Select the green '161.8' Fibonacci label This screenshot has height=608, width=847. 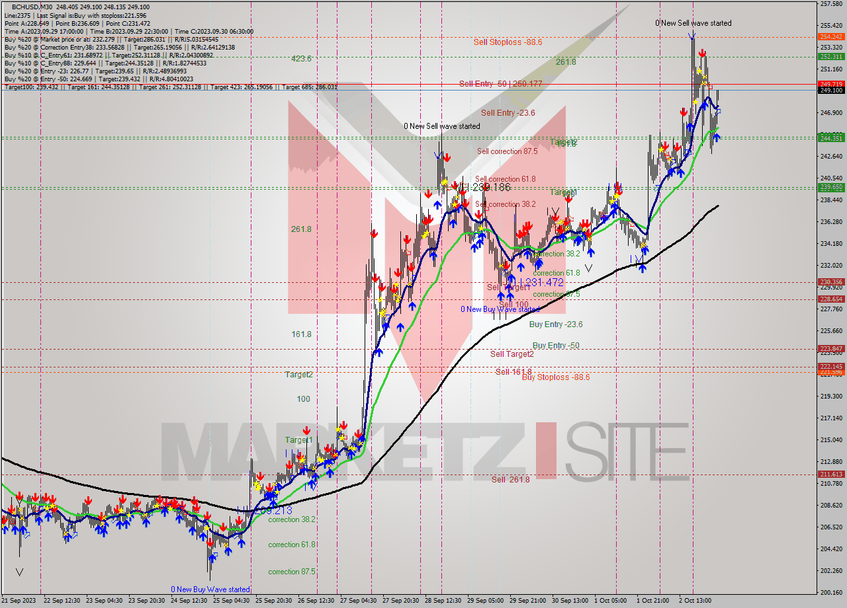point(301,334)
